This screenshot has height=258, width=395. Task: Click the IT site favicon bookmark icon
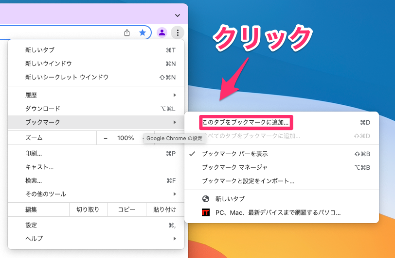pos(206,212)
